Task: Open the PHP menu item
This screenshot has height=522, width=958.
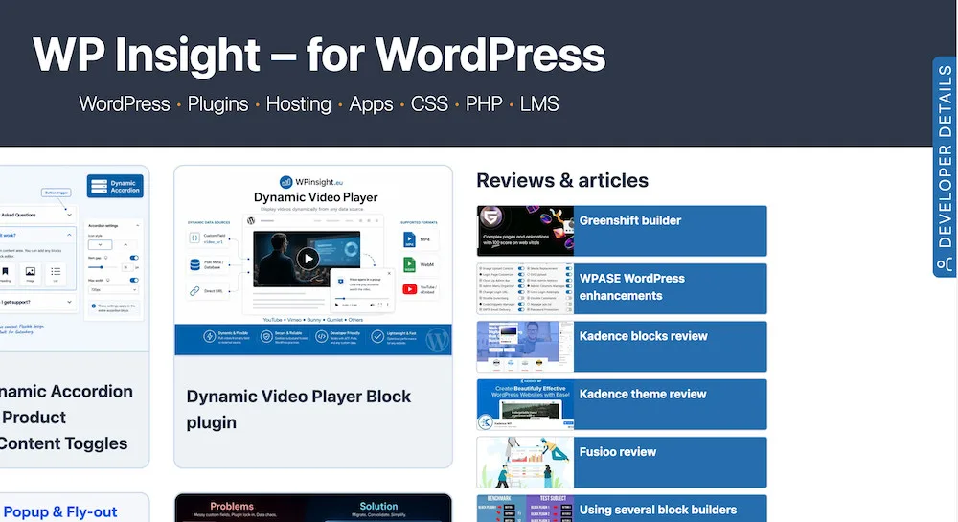Action: [x=484, y=103]
